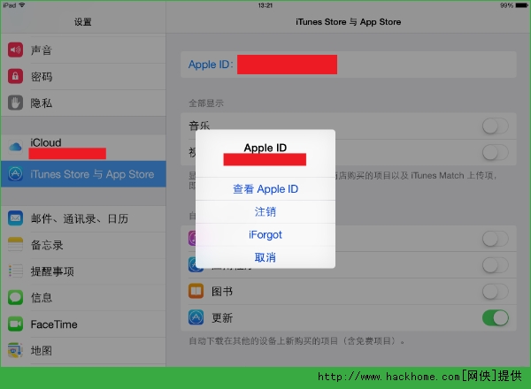This screenshot has height=389, width=531.
Task: Open 备忘录 settings
Action: click(83, 245)
